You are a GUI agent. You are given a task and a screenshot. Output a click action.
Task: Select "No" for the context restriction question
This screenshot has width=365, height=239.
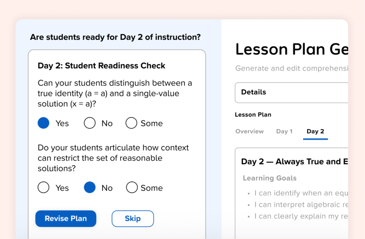point(89,187)
